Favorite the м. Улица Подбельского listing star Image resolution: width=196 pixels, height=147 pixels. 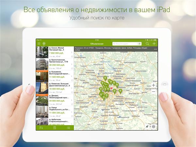point(72,116)
